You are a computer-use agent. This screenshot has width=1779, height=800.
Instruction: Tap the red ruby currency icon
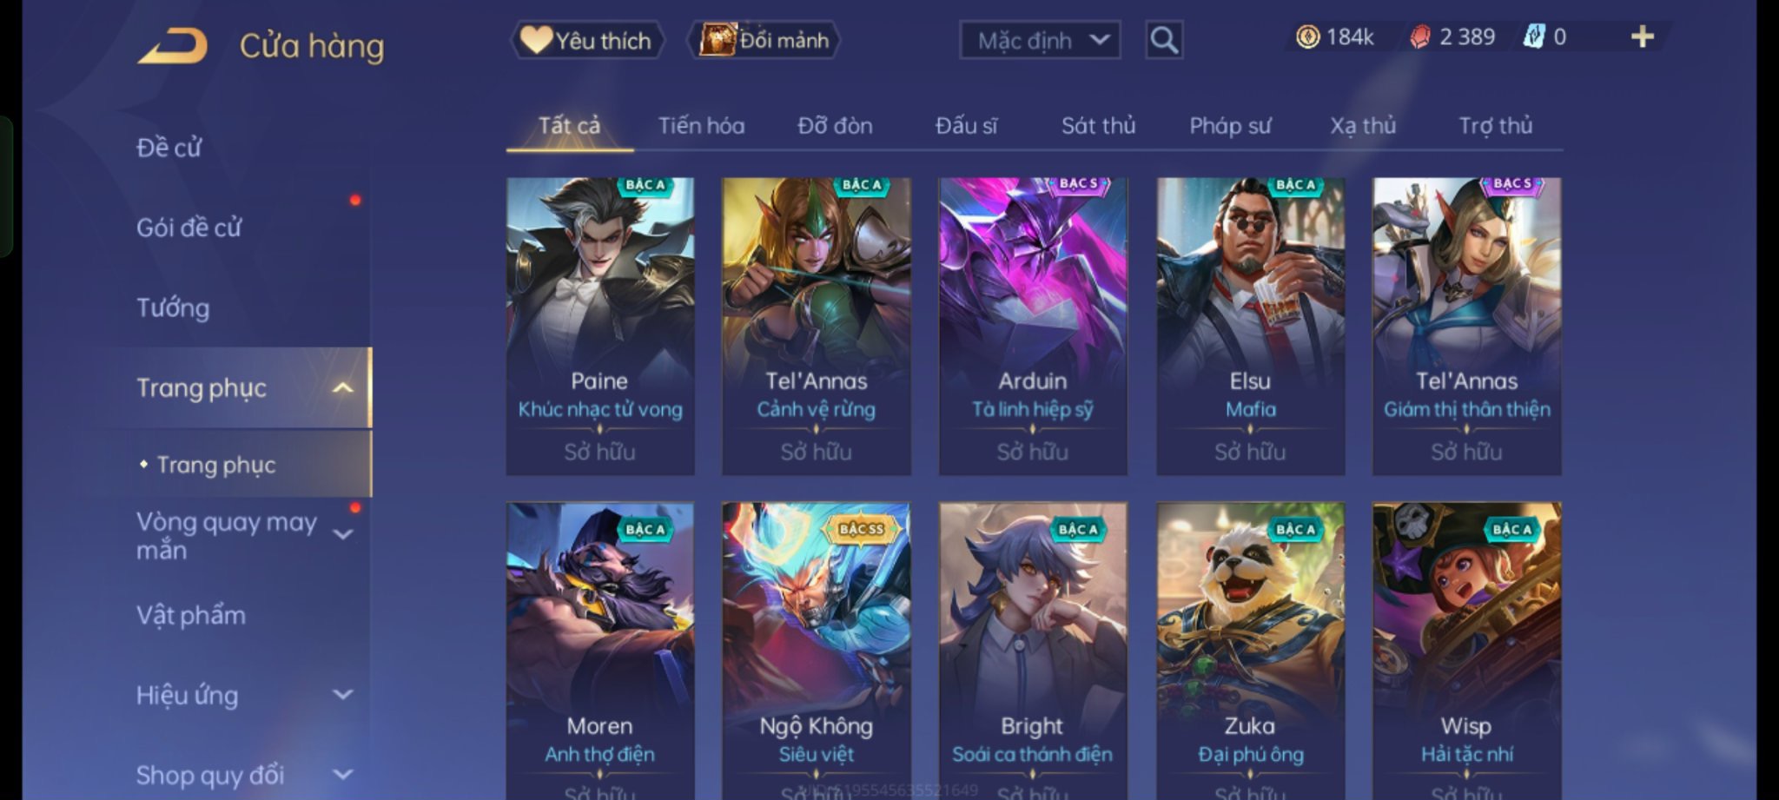pos(1419,36)
